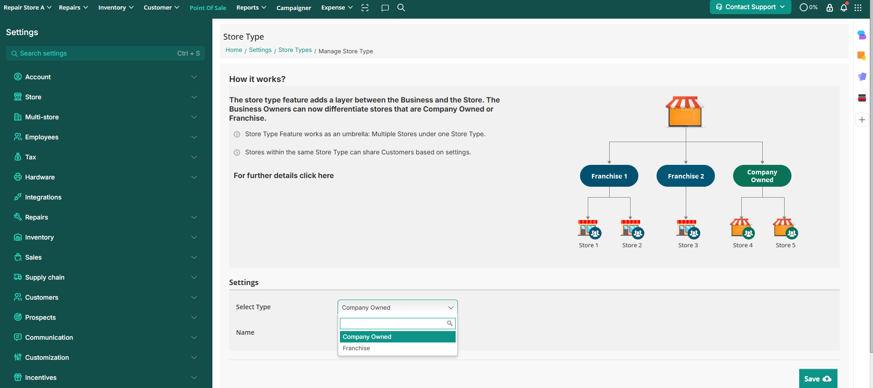This screenshot has width=873, height=388.
Task: Choose Franchise from the dropdown list
Action: point(356,348)
